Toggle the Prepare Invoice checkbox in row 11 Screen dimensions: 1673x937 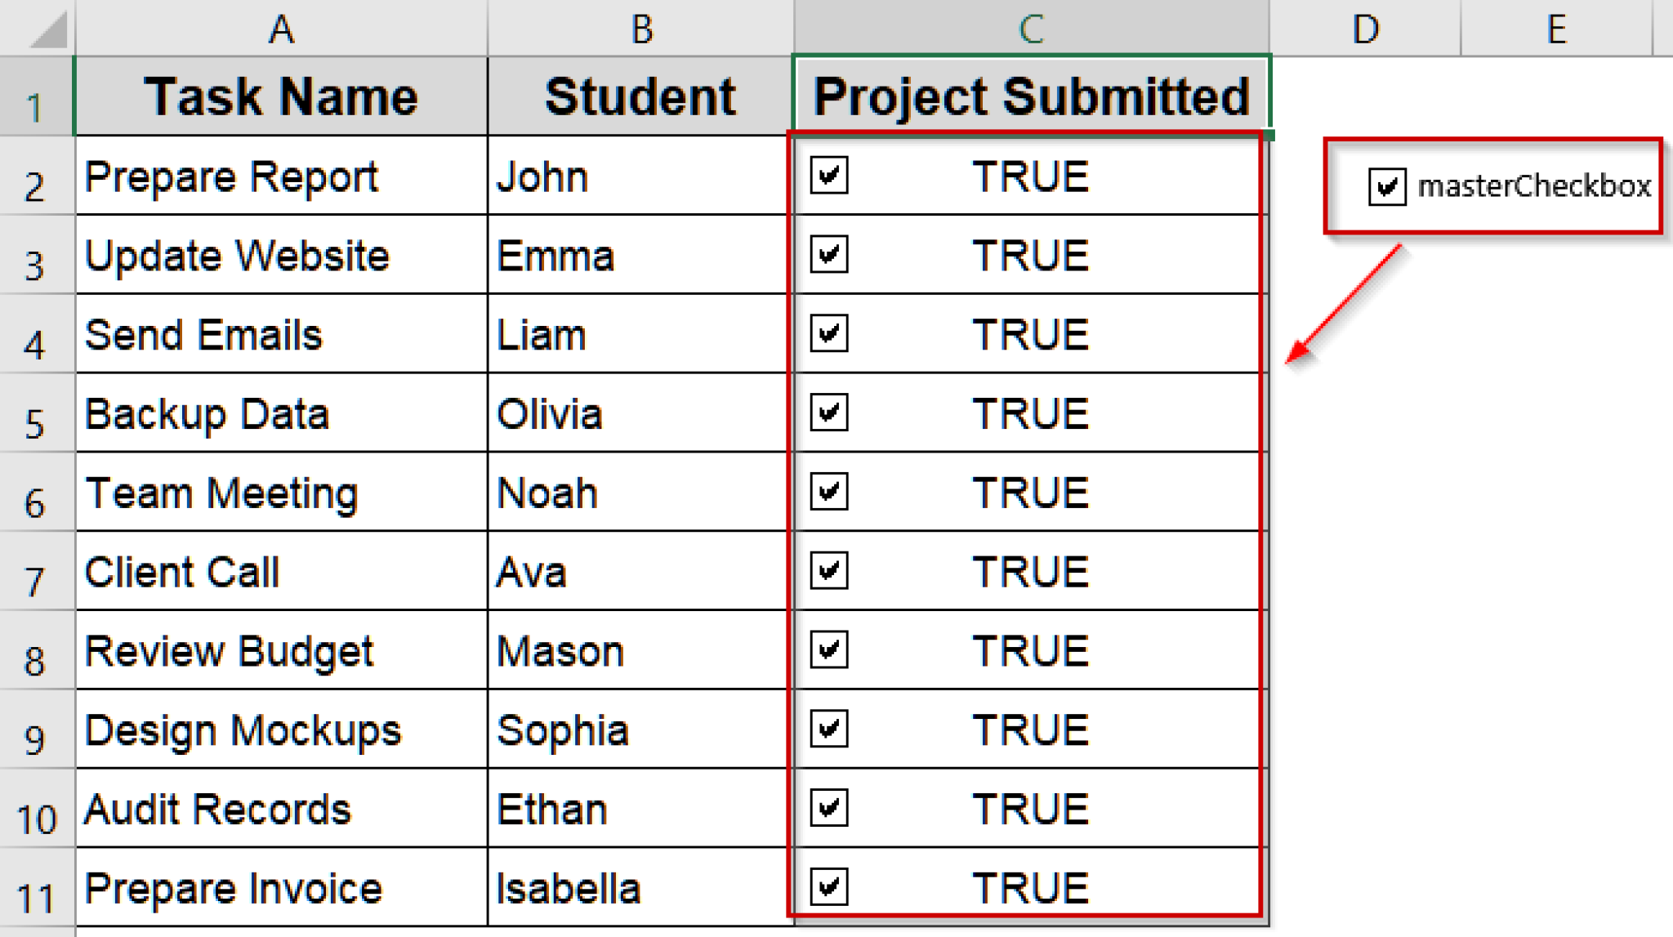(x=831, y=887)
